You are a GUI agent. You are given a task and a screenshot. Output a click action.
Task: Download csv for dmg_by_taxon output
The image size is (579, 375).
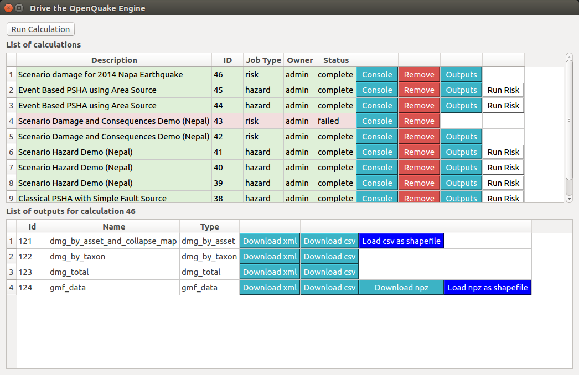(330, 257)
